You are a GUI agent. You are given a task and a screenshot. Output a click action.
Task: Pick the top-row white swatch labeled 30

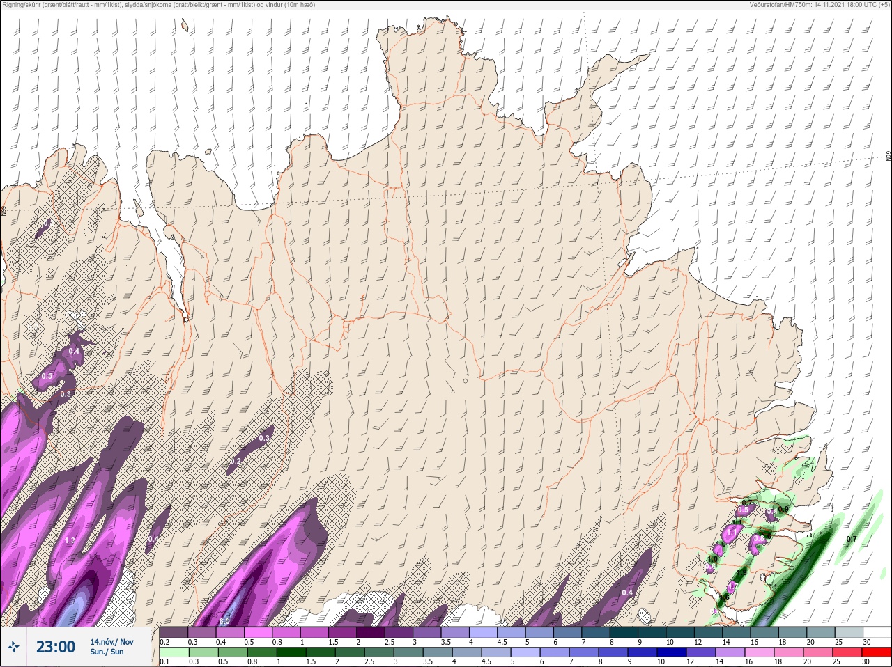(x=877, y=632)
